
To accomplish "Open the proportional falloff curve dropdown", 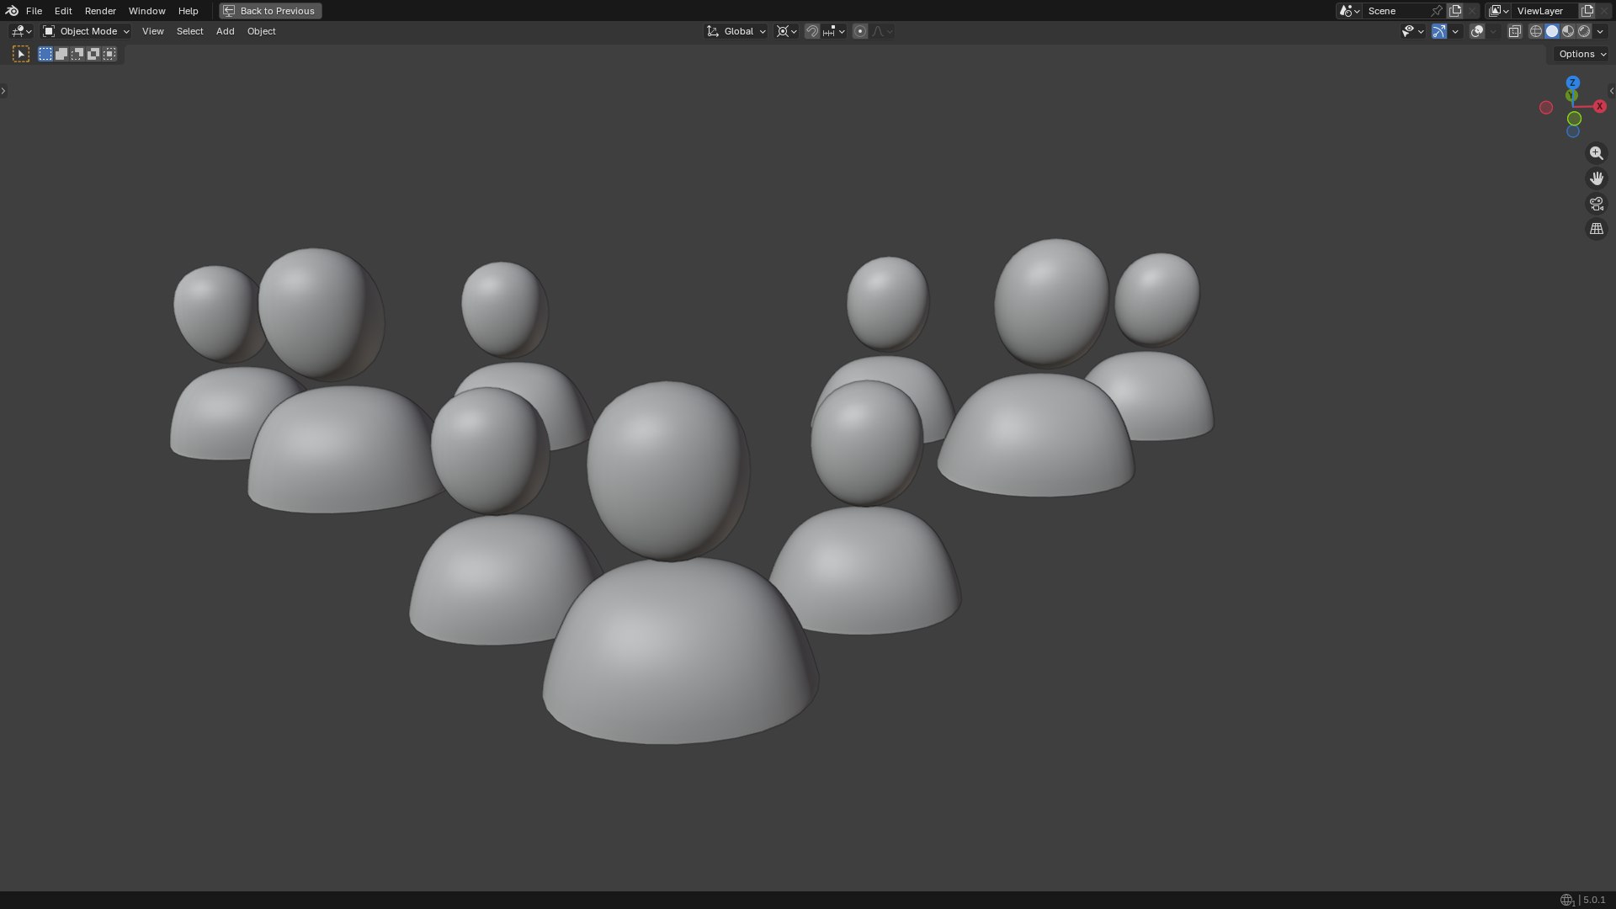I will pyautogui.click(x=882, y=31).
